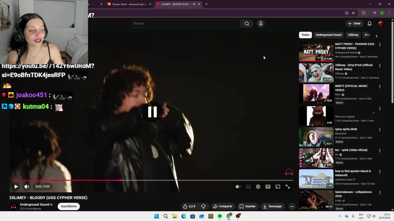Dislike the video
This screenshot has height=221, width=394.
pos(203,206)
